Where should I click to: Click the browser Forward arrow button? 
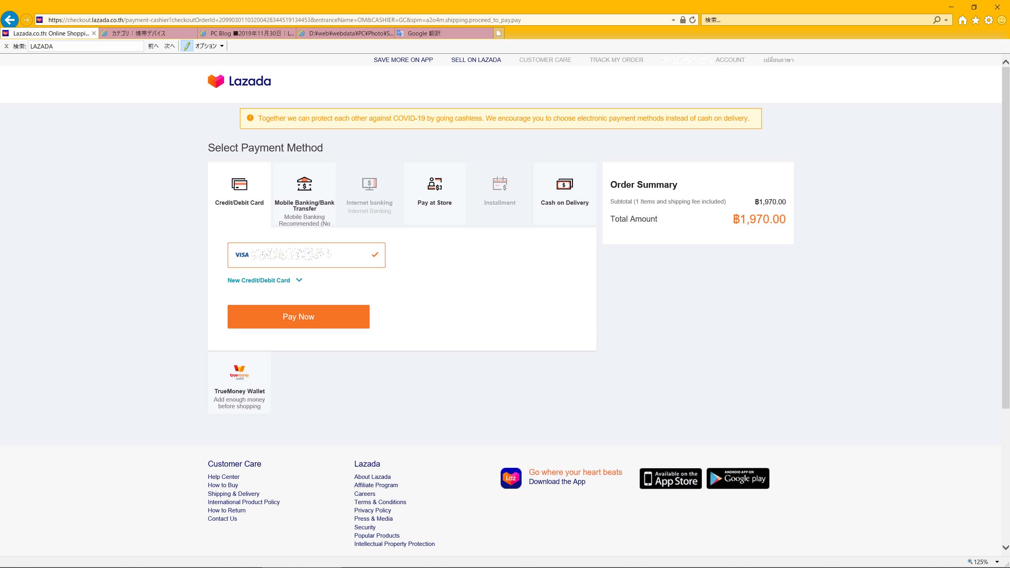(x=26, y=20)
